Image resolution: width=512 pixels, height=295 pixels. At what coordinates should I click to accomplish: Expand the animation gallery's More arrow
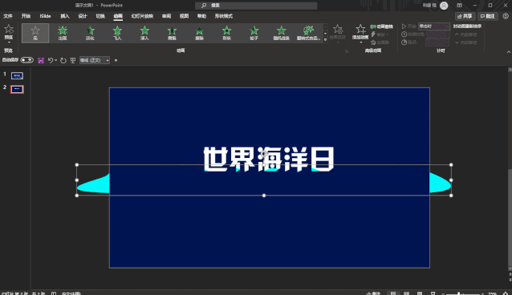coord(325,40)
